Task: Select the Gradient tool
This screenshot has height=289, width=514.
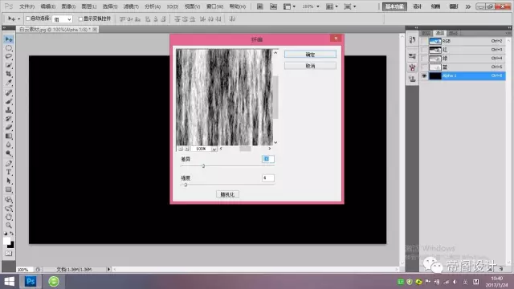Action: pyautogui.click(x=9, y=136)
